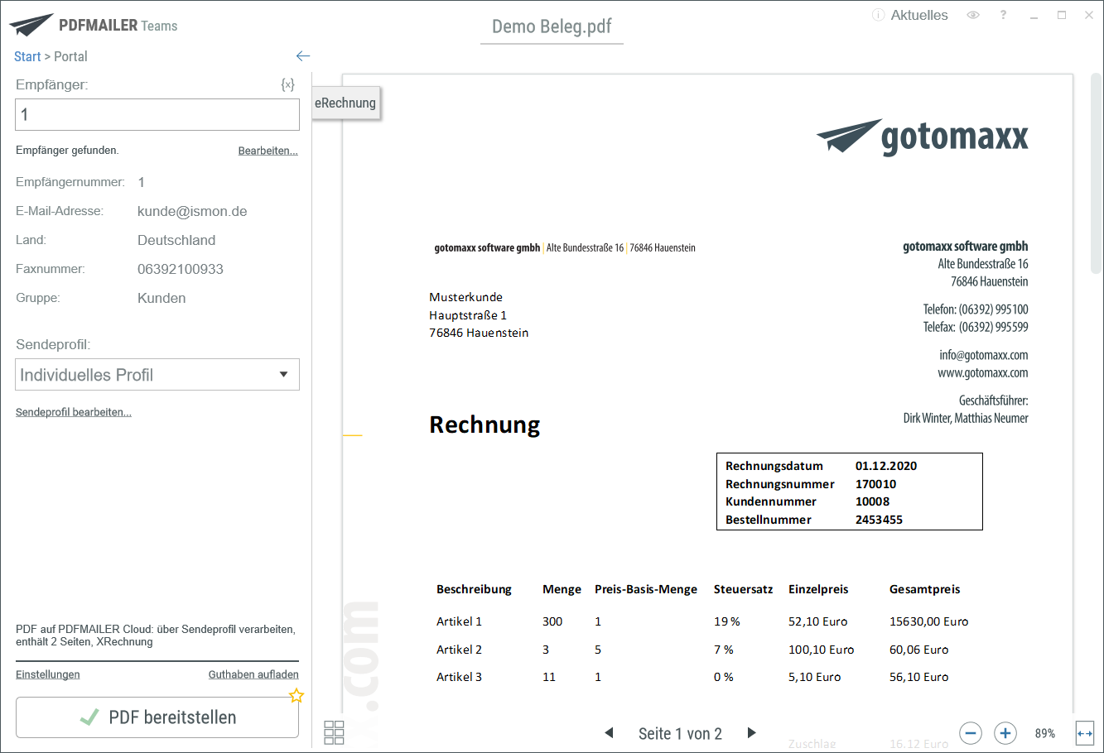
Task: Zoom out with the minus button
Action: pyautogui.click(x=971, y=733)
